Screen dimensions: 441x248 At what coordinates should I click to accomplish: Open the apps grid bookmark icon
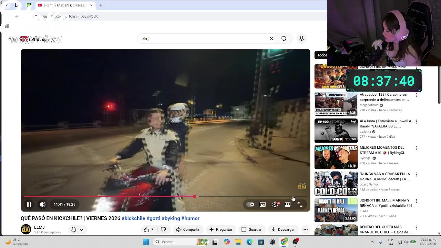(7, 26)
